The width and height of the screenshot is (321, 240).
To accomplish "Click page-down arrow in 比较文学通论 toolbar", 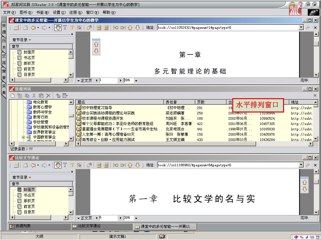I will point(138,165).
